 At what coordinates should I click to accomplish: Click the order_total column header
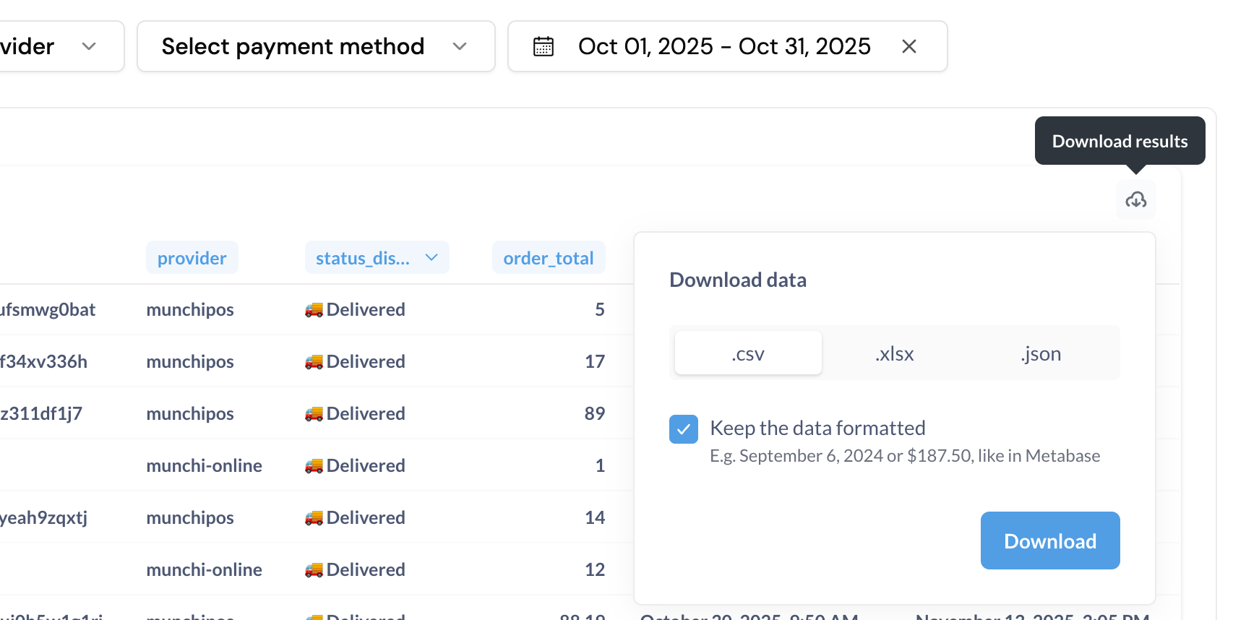click(549, 258)
